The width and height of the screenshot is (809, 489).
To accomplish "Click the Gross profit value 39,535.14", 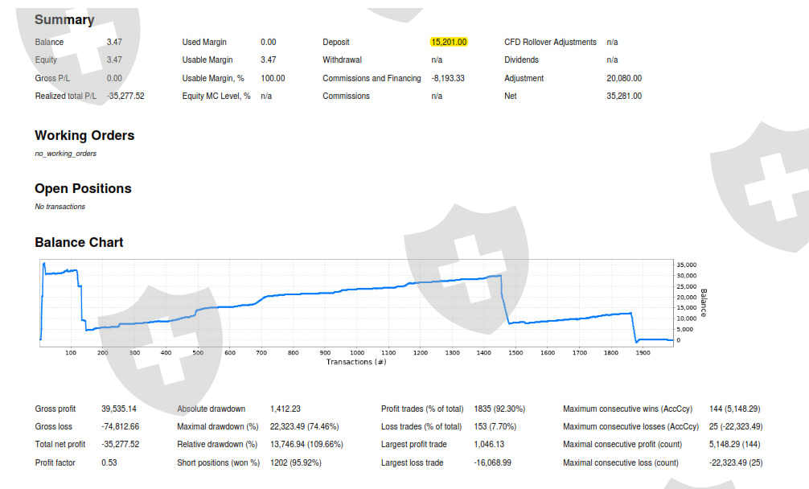I will [119, 409].
